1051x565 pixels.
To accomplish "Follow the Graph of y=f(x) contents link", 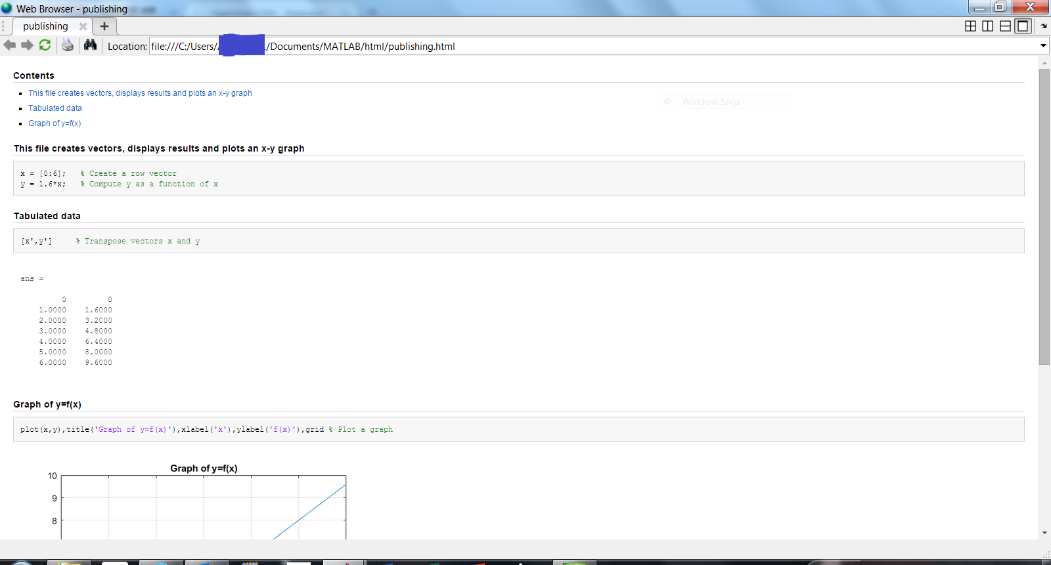I will [x=55, y=123].
